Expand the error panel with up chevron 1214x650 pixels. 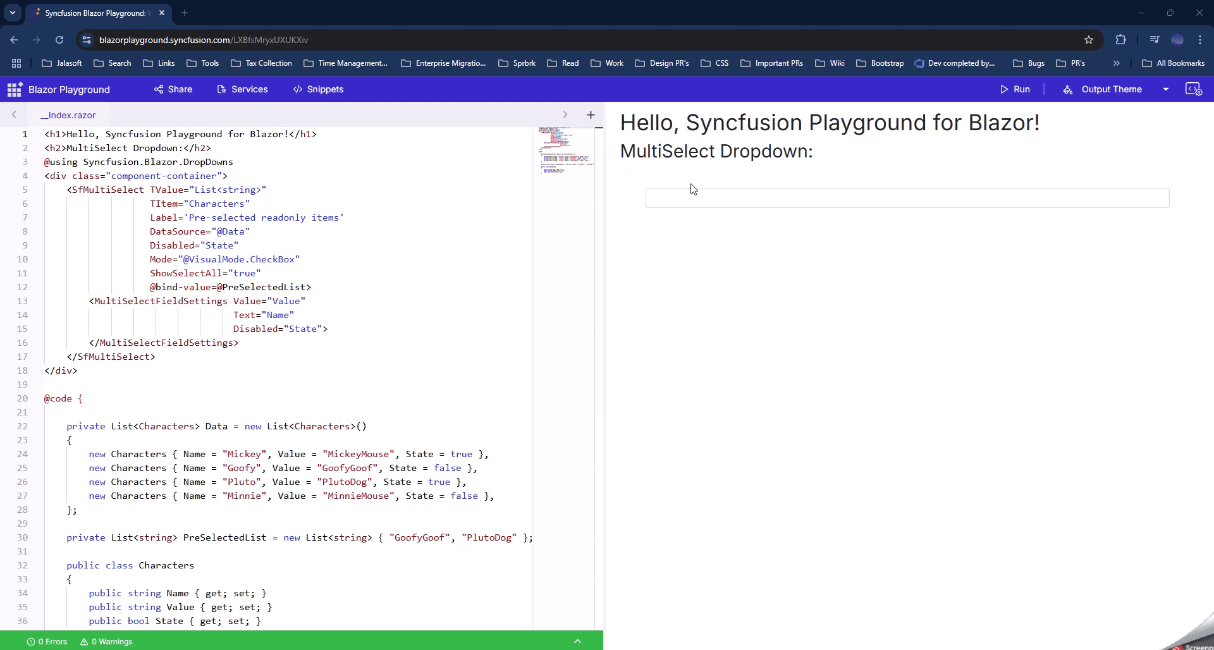[x=577, y=641]
